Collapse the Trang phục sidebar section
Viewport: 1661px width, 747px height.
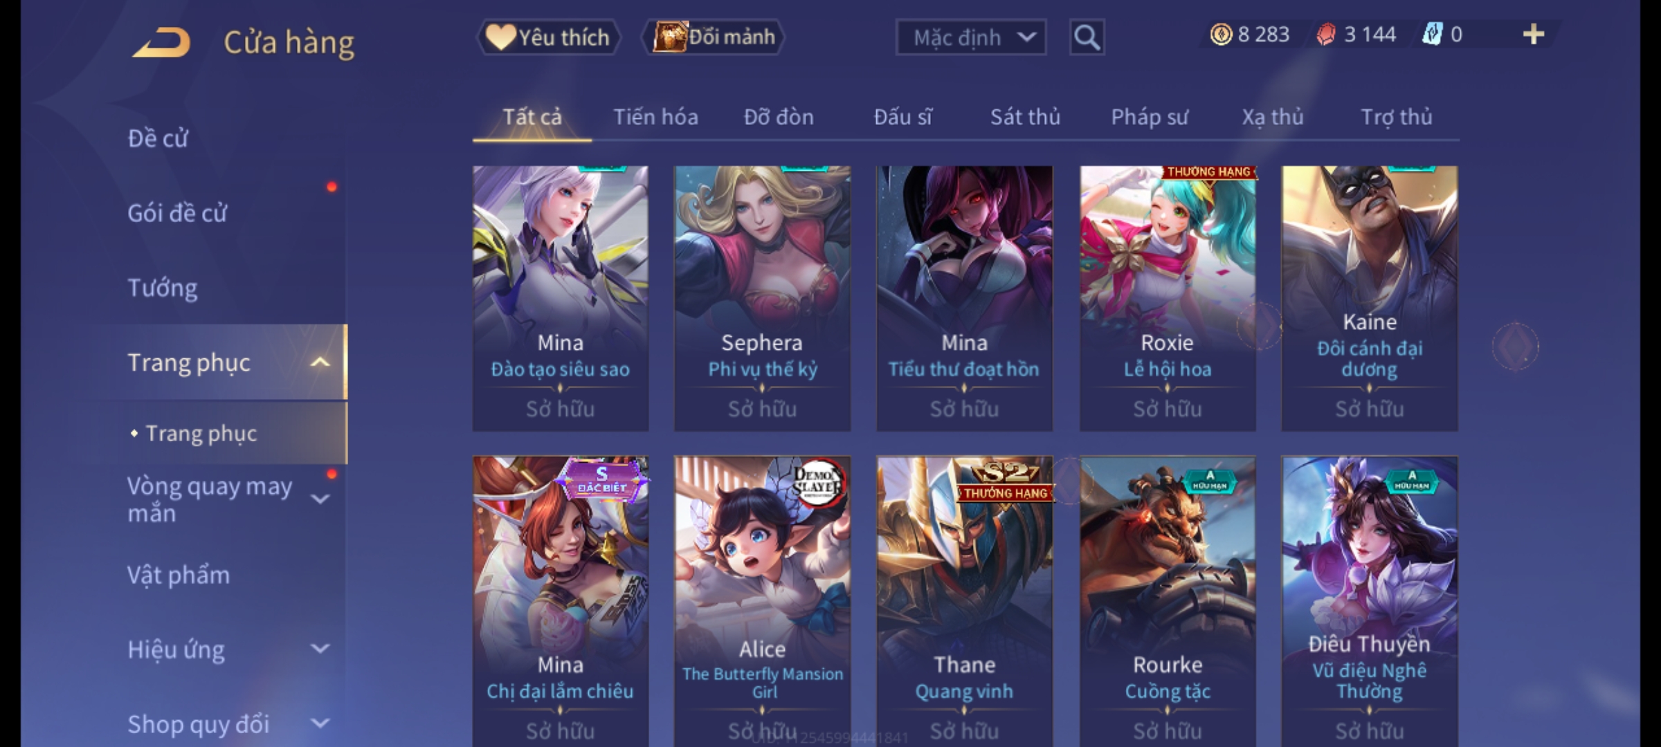320,362
